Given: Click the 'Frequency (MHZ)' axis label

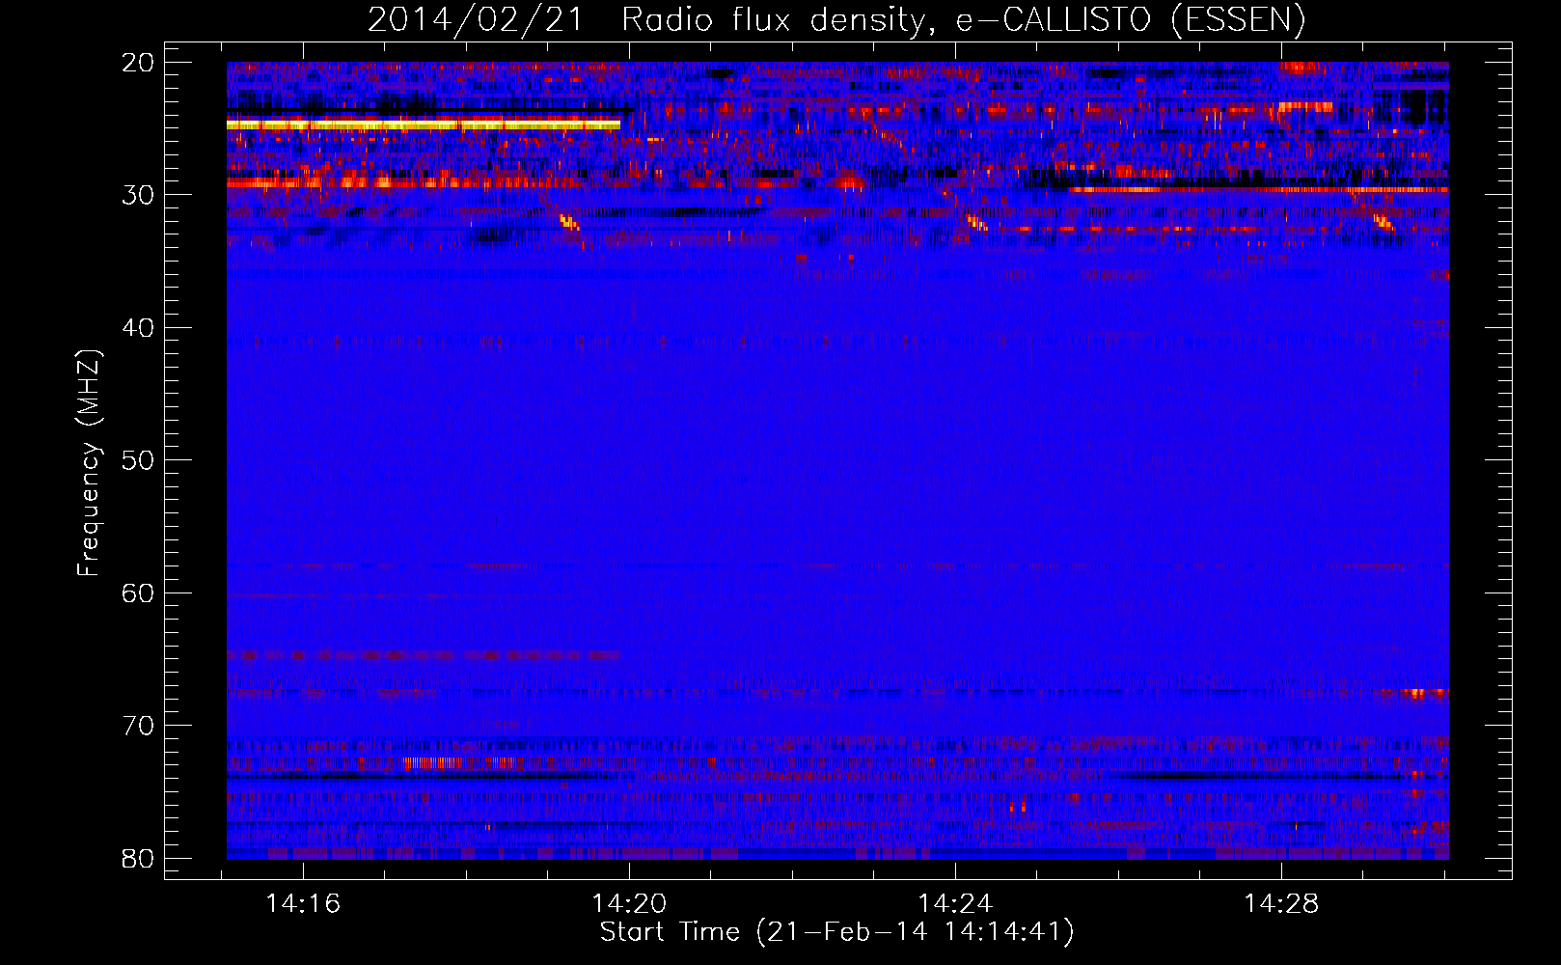Looking at the screenshot, I should 89,463.
